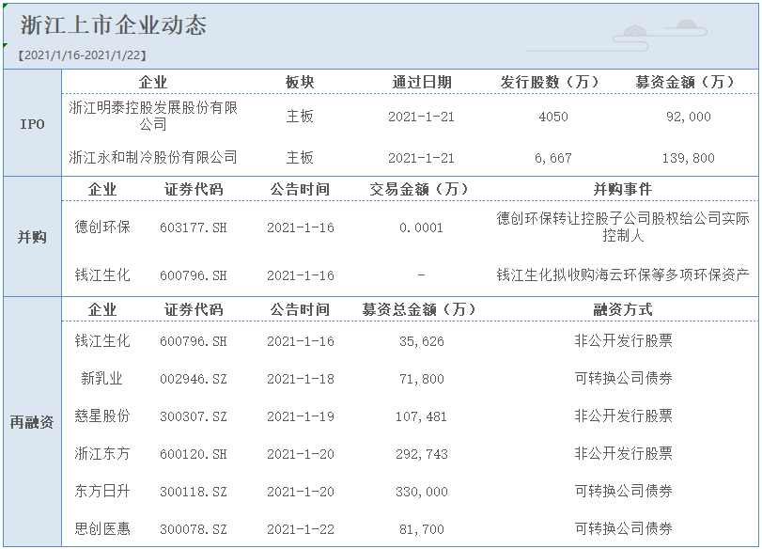Select stock code 300078.SZ
The image size is (762, 549).
tap(194, 529)
